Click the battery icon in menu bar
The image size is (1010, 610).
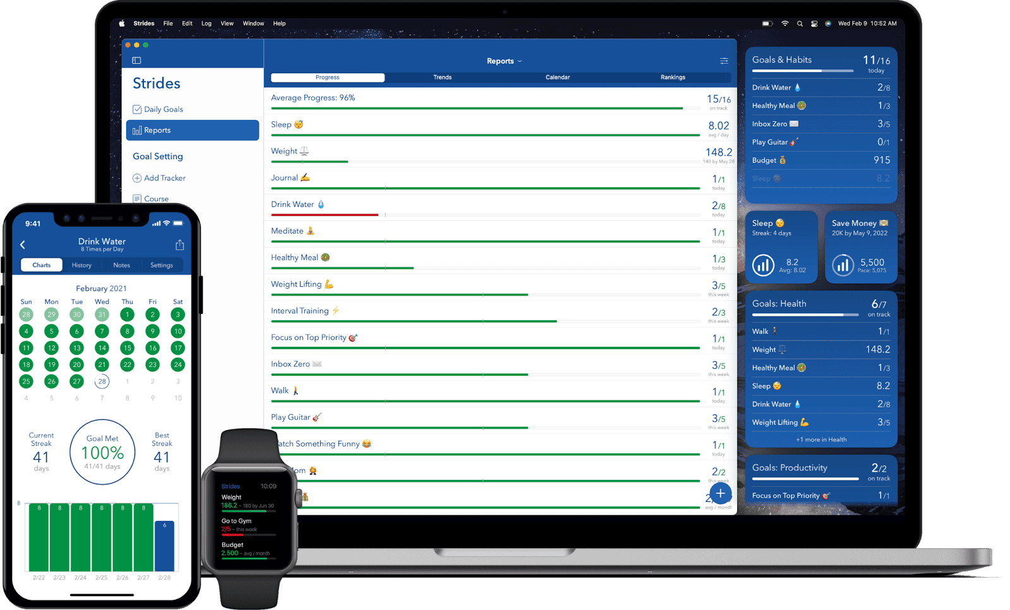pyautogui.click(x=767, y=23)
